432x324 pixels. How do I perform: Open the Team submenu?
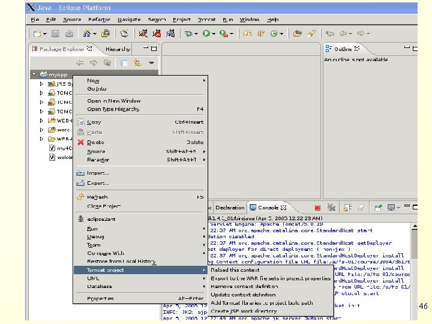coord(140,245)
